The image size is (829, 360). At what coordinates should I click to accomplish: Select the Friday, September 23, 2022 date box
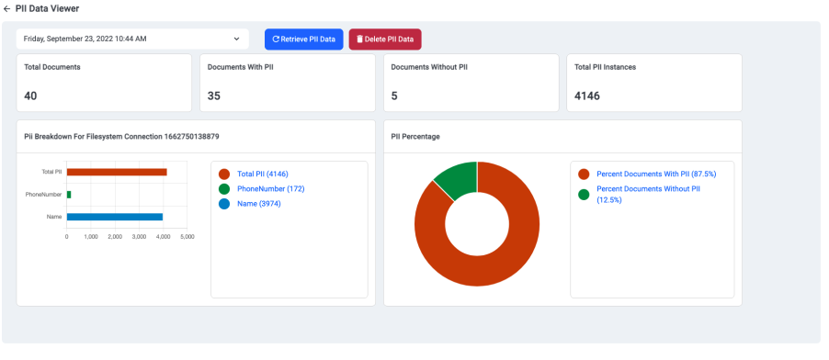pyautogui.click(x=132, y=39)
